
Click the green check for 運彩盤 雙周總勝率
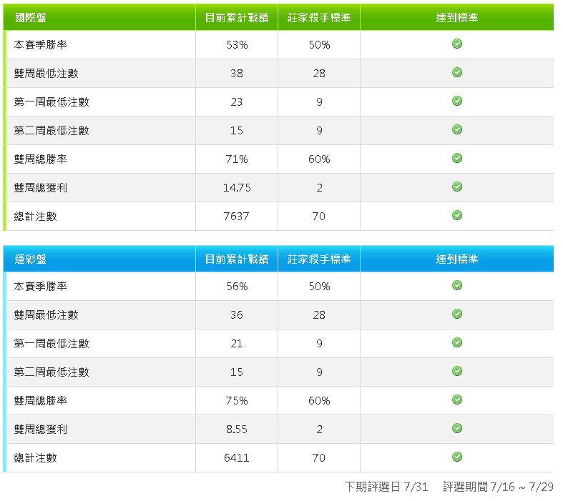point(456,400)
